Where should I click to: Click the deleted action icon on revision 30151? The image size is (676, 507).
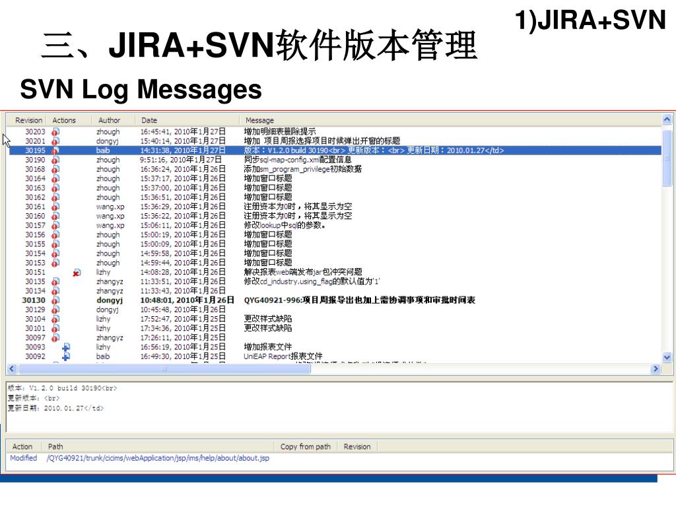77,273
